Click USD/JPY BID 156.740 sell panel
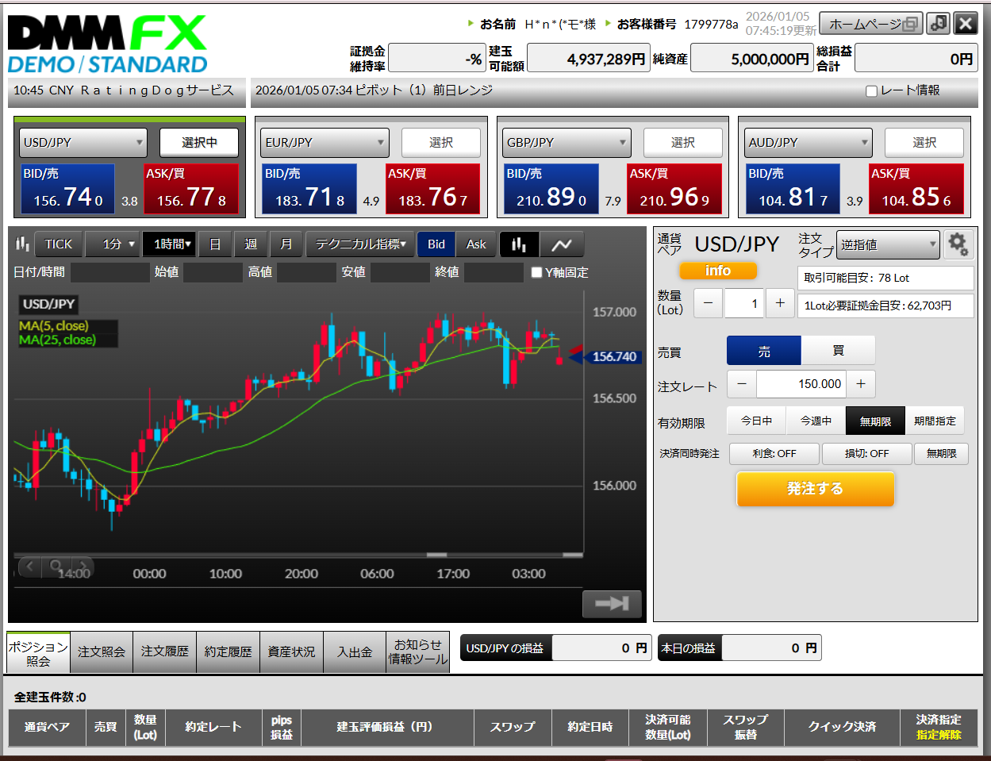Viewport: 991px width, 761px height. click(x=67, y=190)
